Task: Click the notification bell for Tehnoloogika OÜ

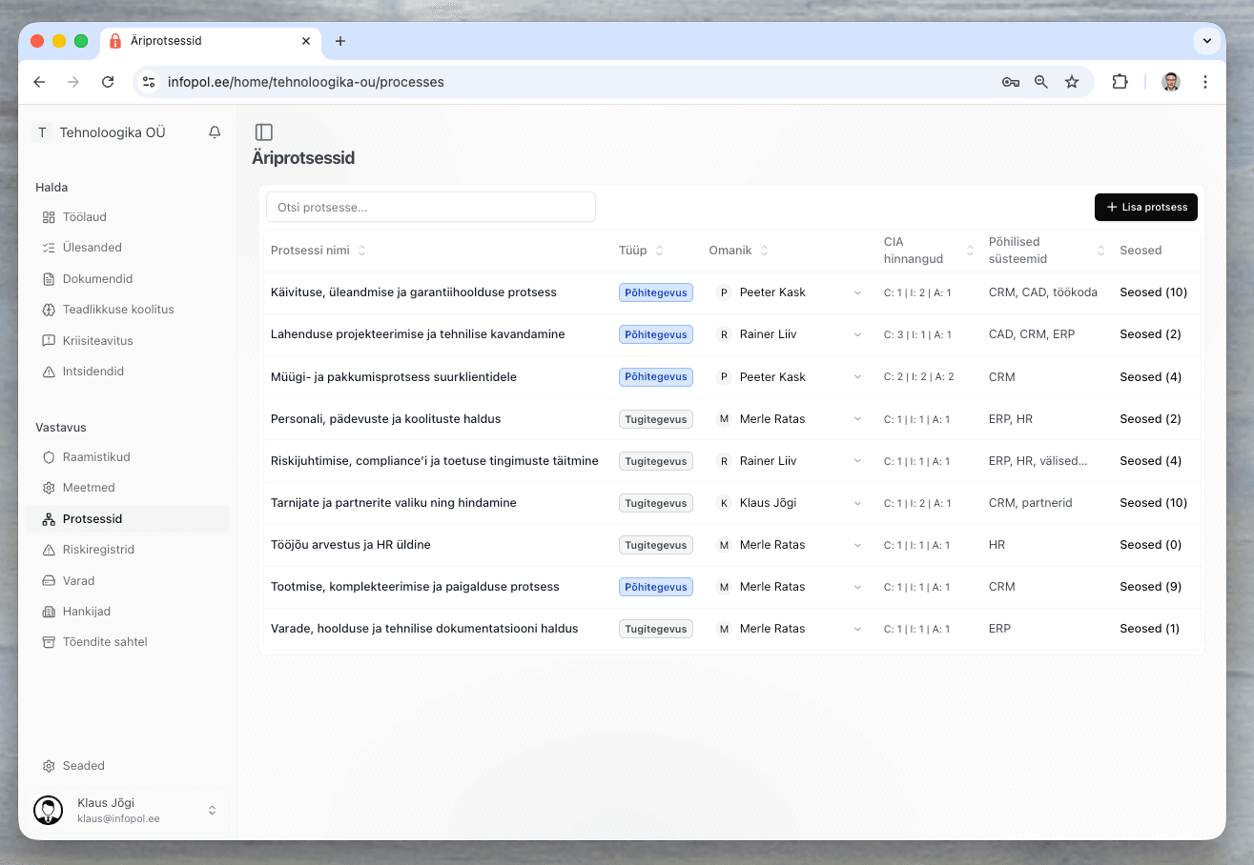Action: [214, 131]
